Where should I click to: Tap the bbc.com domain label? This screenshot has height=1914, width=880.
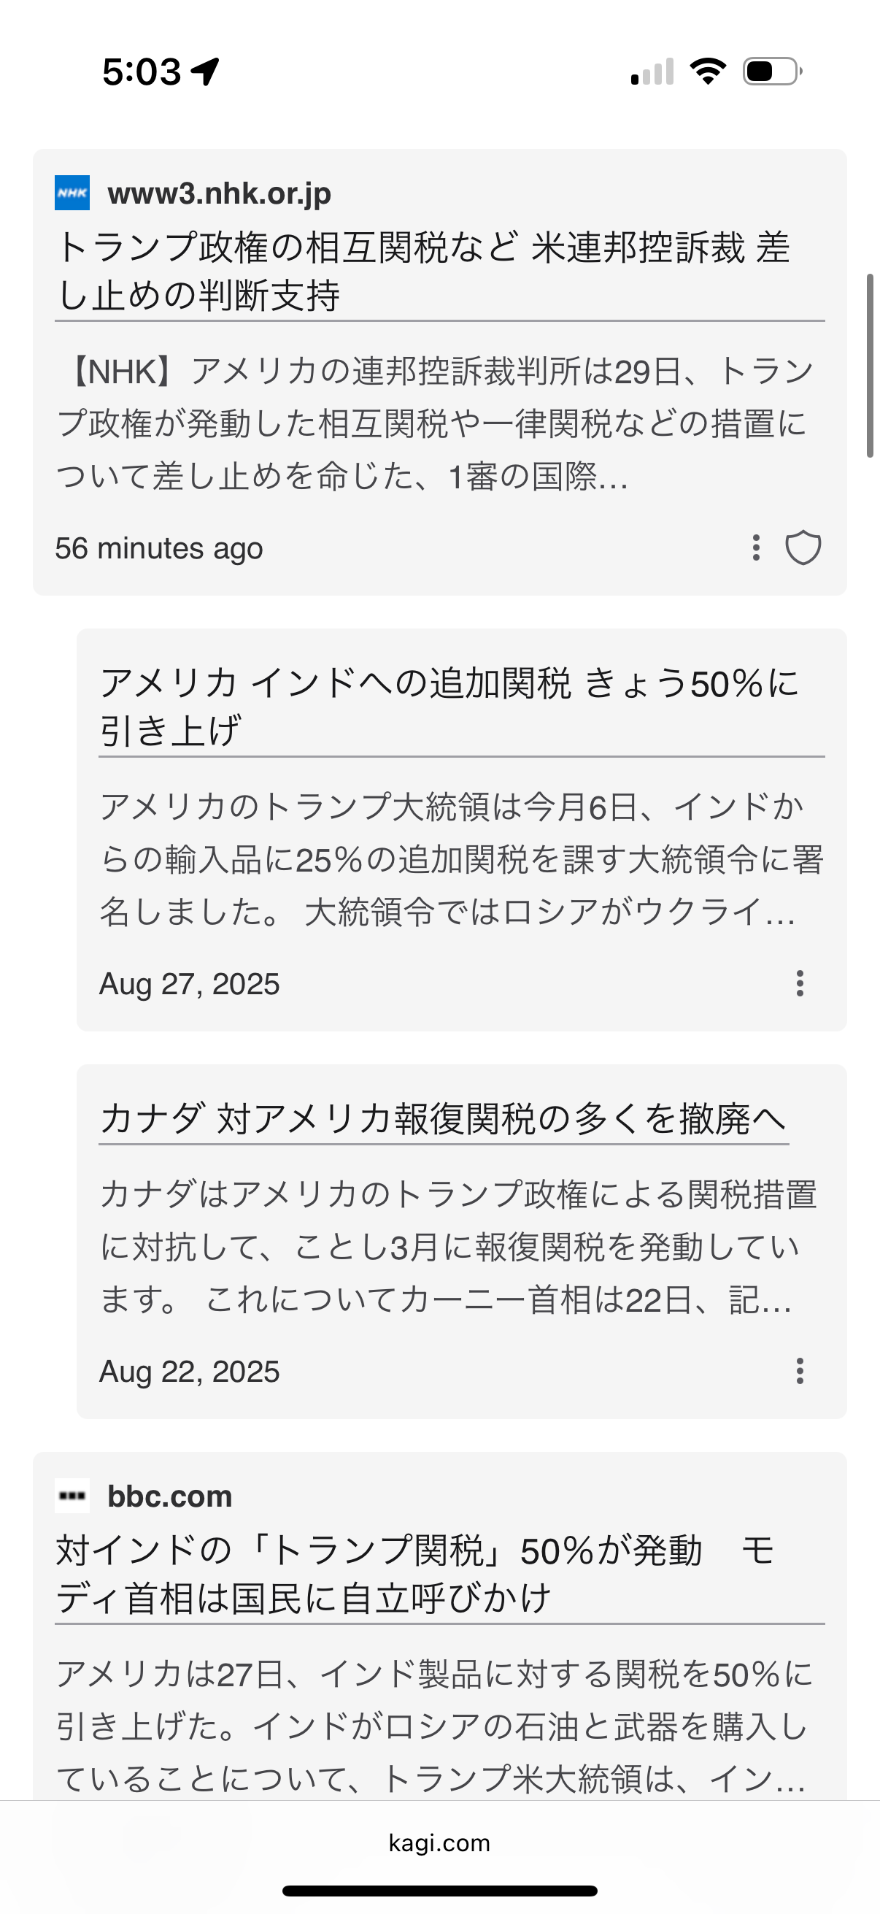[x=169, y=1496]
